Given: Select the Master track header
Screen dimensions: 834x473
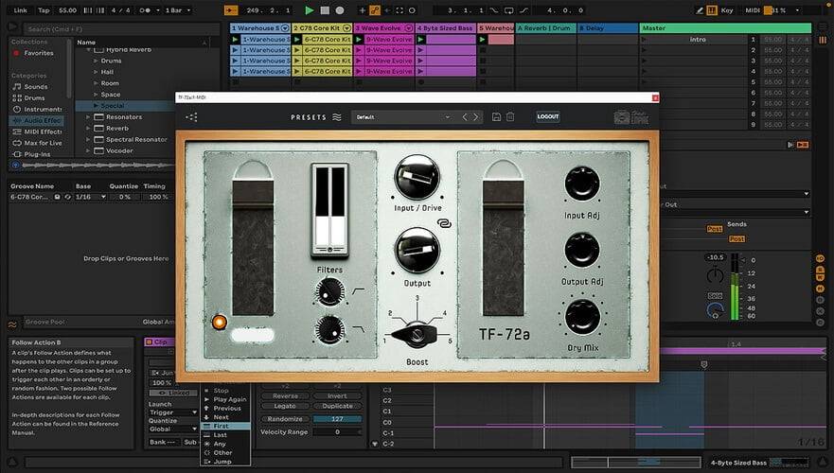Looking at the screenshot, I should (725, 28).
